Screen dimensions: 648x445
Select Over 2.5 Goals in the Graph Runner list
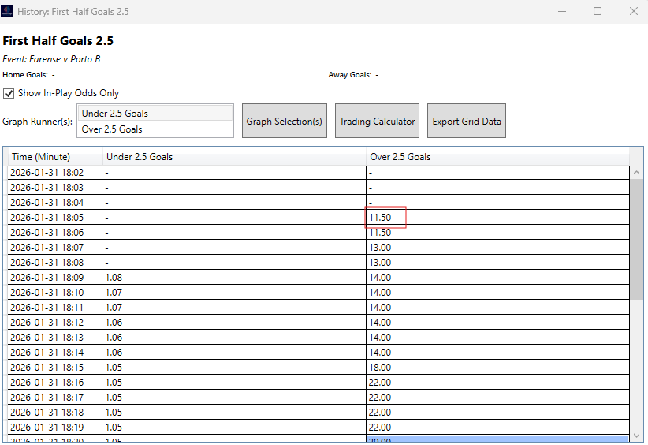pyautogui.click(x=155, y=129)
